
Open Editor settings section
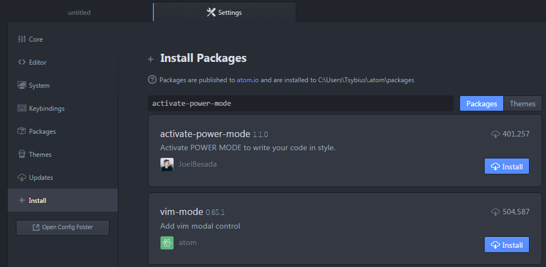coord(62,63)
